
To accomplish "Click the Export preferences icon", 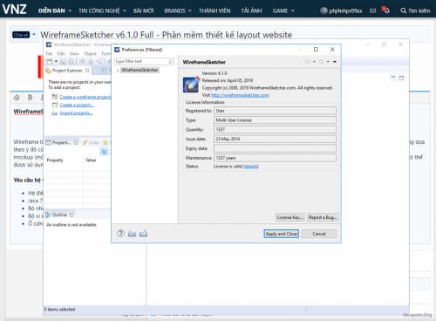I will coord(143,233).
